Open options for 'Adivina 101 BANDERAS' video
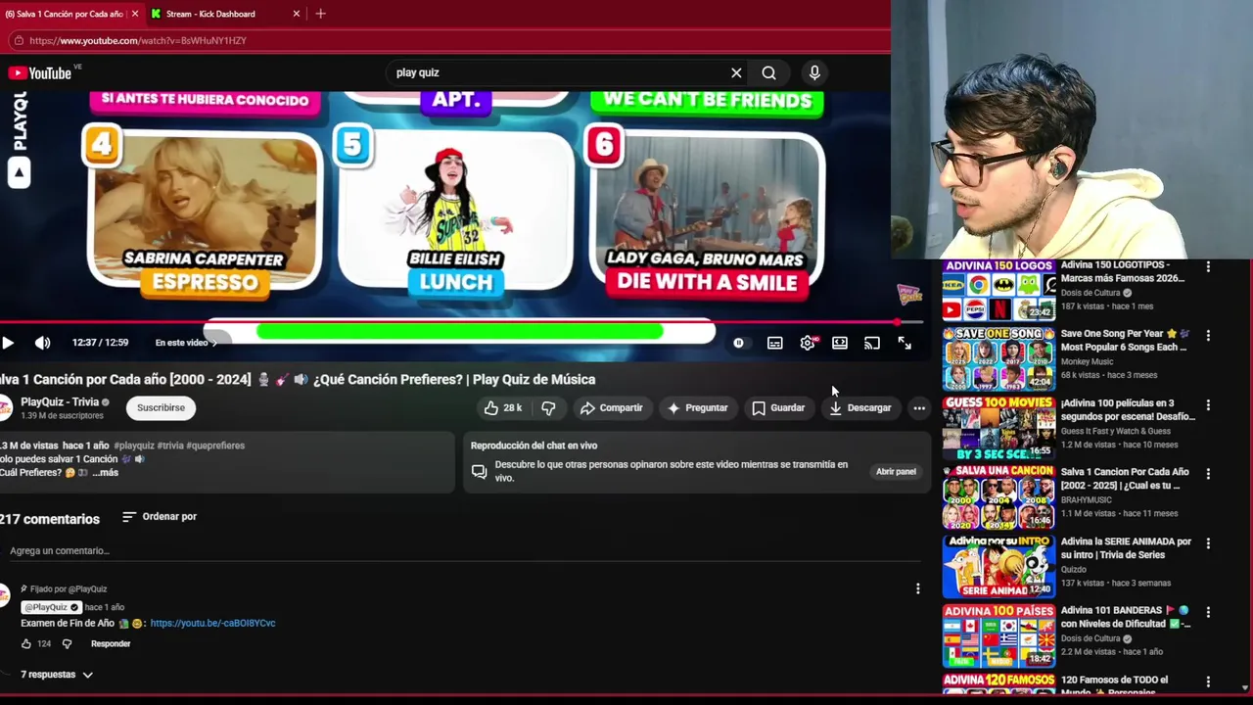Viewport: 1253px width, 705px height. (1208, 612)
